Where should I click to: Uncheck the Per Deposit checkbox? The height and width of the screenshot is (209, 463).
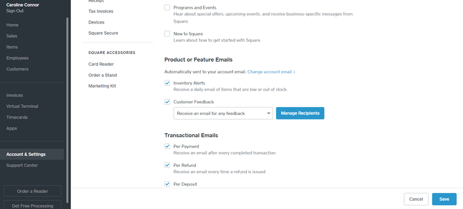pyautogui.click(x=167, y=184)
